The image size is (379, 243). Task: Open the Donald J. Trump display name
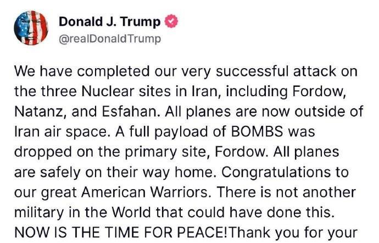click(109, 21)
